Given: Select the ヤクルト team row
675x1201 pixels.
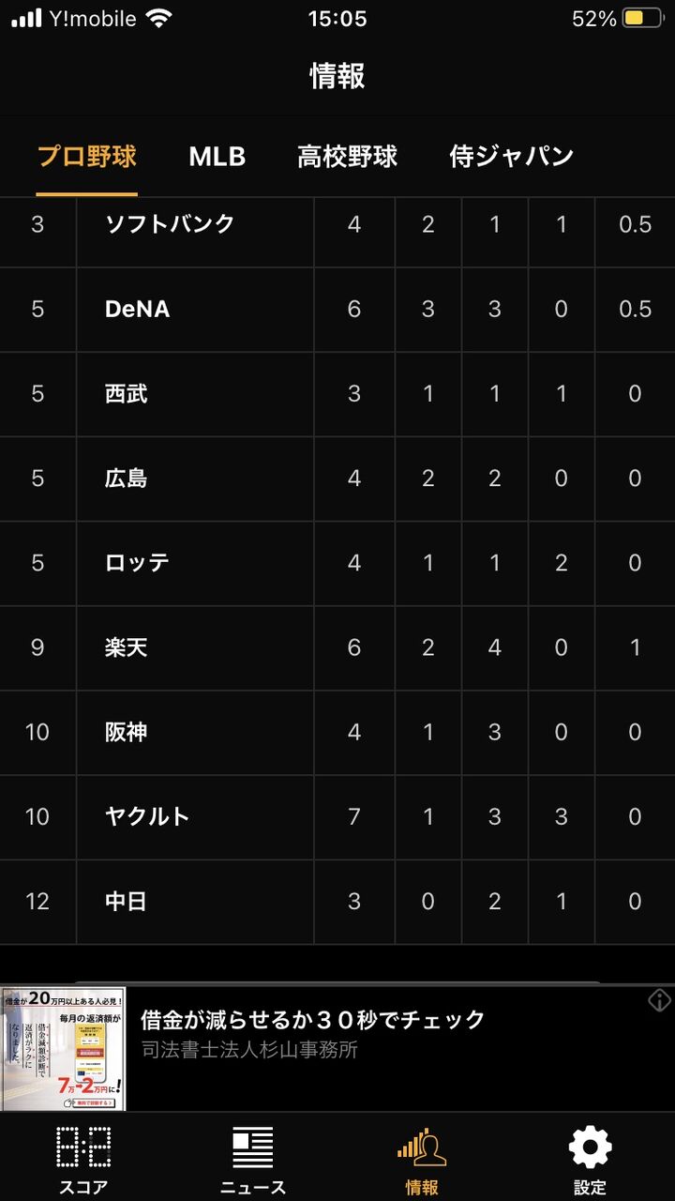Looking at the screenshot, I should click(x=337, y=816).
